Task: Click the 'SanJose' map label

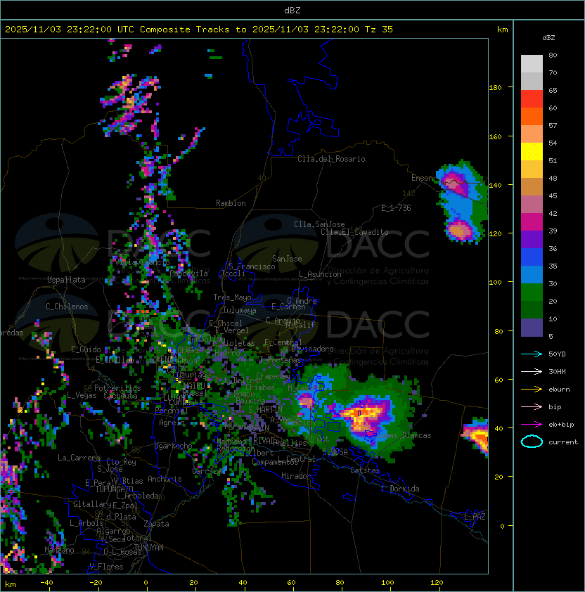Action: (x=287, y=259)
